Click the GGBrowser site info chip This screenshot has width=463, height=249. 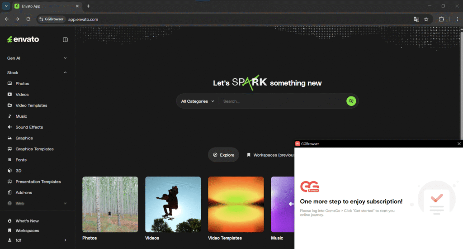click(x=52, y=19)
